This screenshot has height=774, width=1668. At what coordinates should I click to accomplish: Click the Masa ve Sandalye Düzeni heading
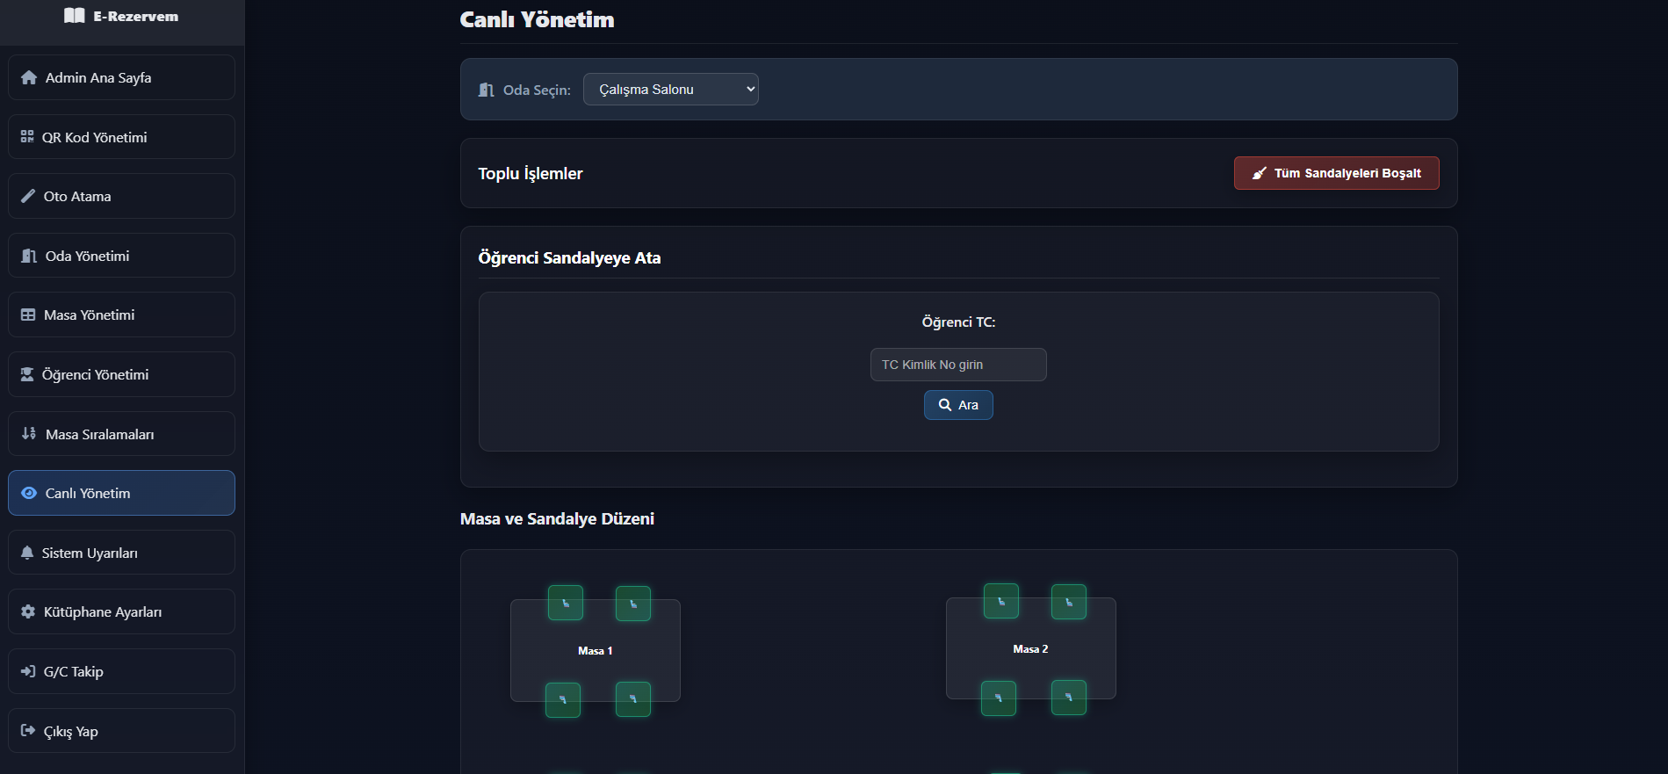[557, 518]
